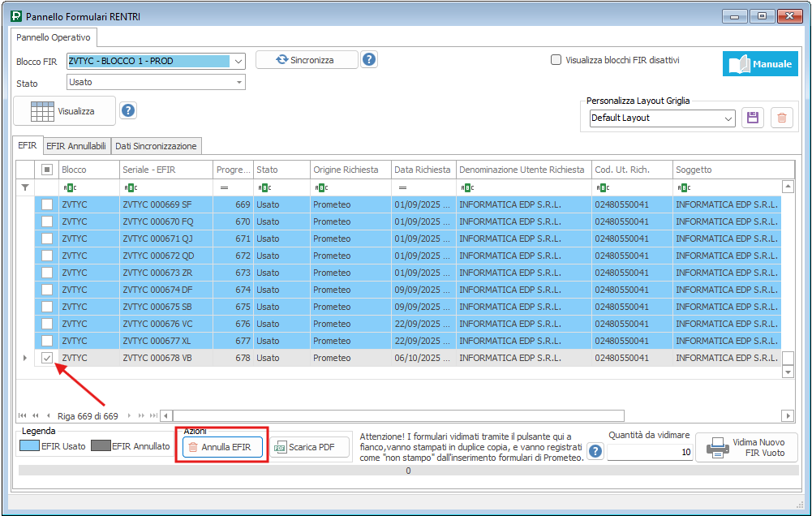Switch to the EFIR Annullabili tab
Image resolution: width=812 pixels, height=516 pixels.
pyautogui.click(x=76, y=146)
